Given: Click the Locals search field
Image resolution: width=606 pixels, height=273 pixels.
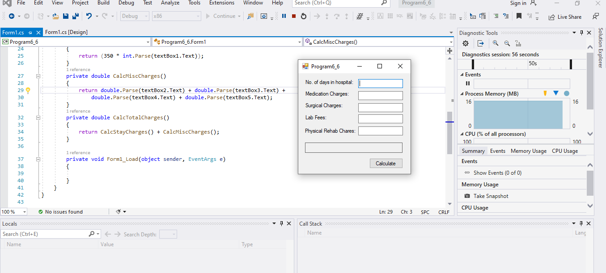Looking at the screenshot, I should [44, 234].
